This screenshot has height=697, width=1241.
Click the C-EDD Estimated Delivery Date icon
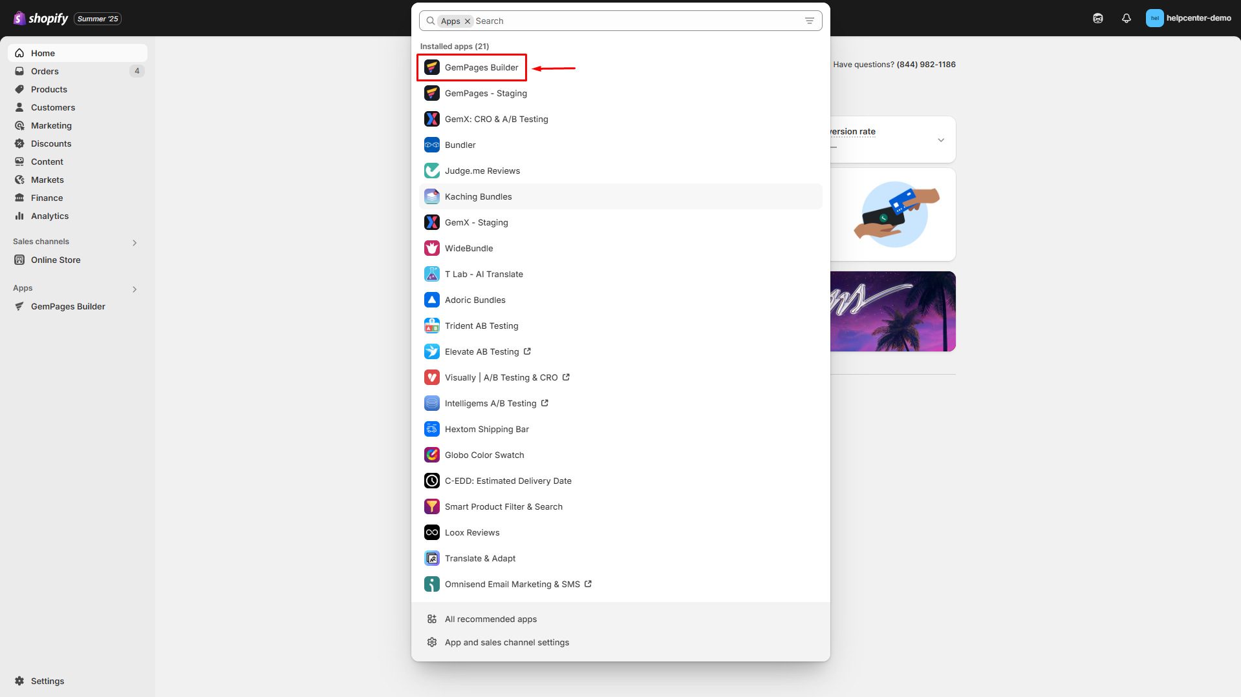pos(432,481)
